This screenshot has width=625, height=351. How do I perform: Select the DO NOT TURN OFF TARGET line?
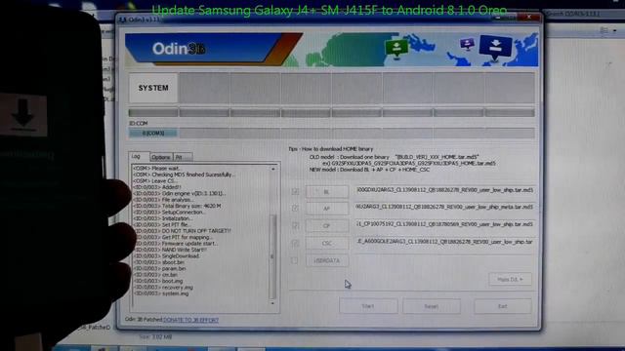[x=183, y=231]
